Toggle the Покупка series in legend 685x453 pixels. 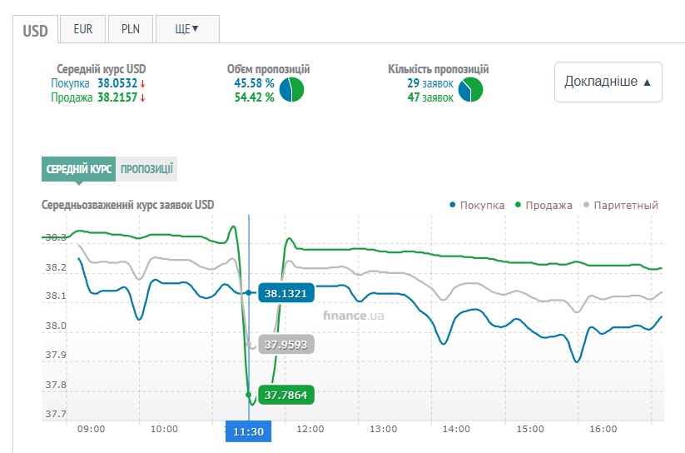click(477, 206)
